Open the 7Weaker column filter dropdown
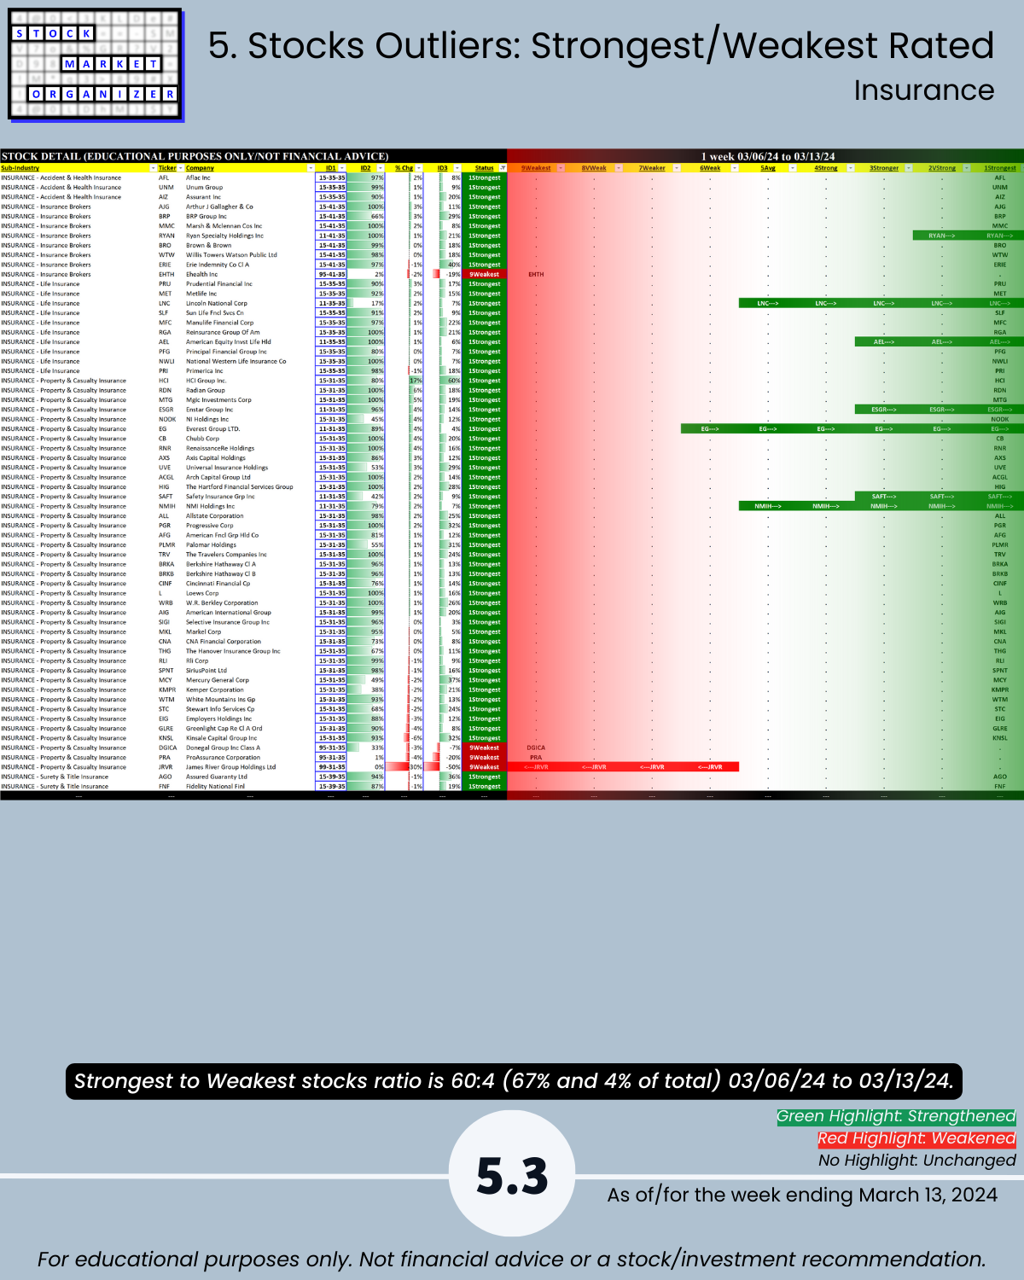Viewport: 1024px width, 1280px height. click(677, 168)
